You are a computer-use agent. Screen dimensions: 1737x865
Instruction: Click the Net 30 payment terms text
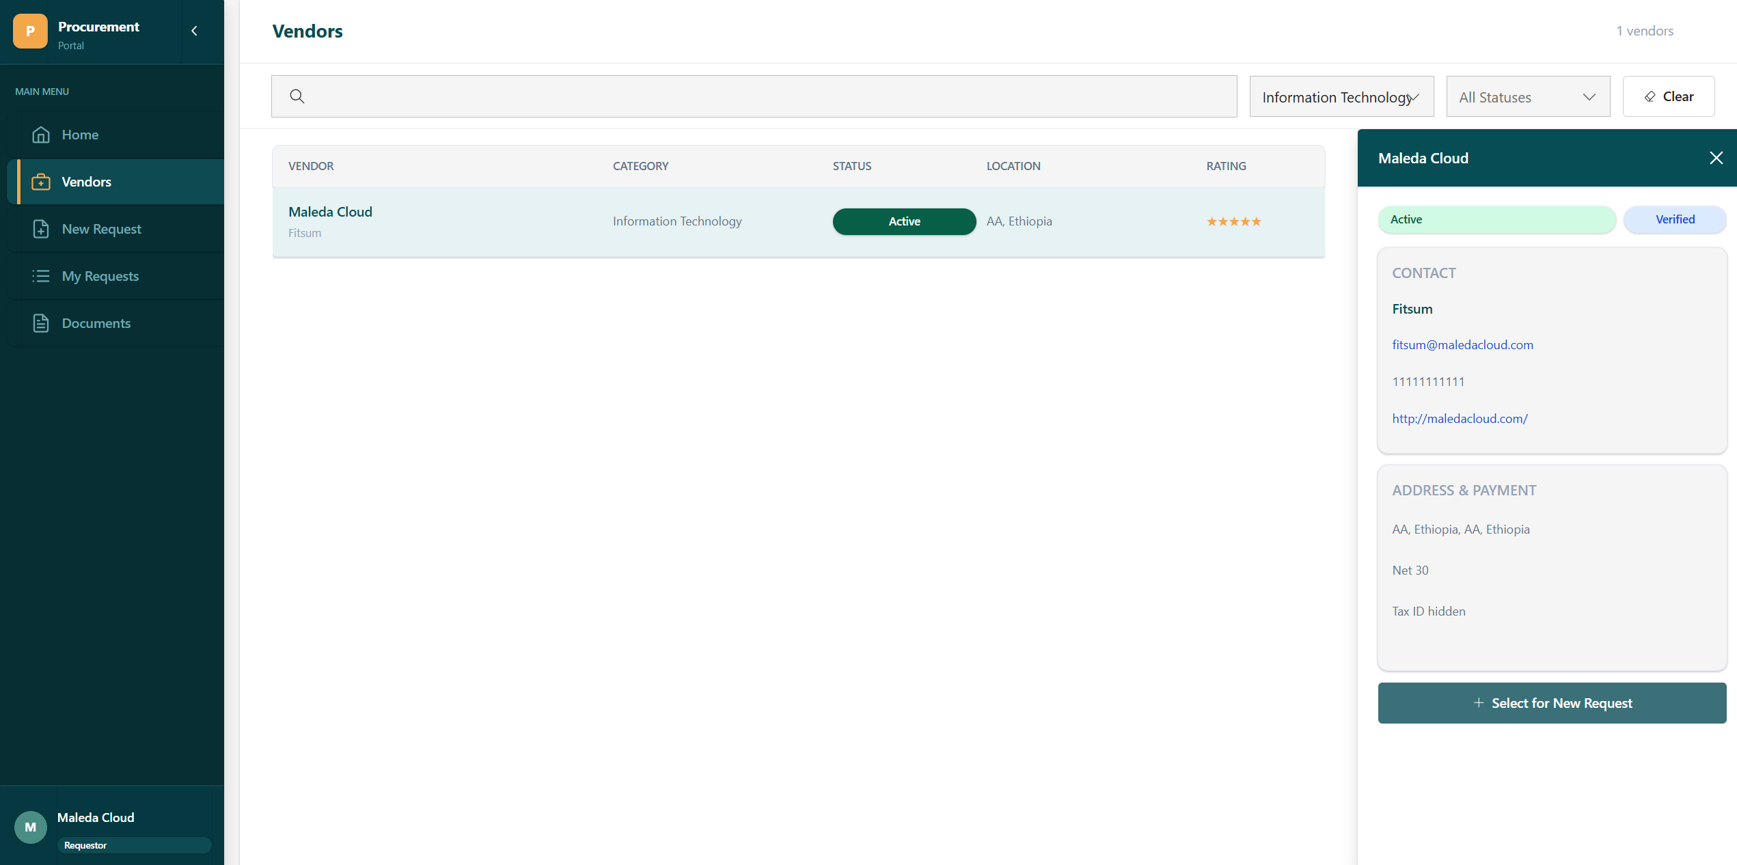coord(1410,571)
